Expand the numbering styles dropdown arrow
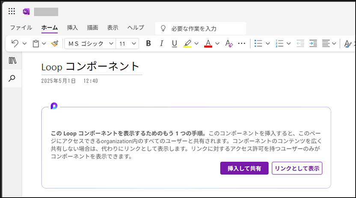Viewport: 356px width, 198px height. click(x=288, y=43)
